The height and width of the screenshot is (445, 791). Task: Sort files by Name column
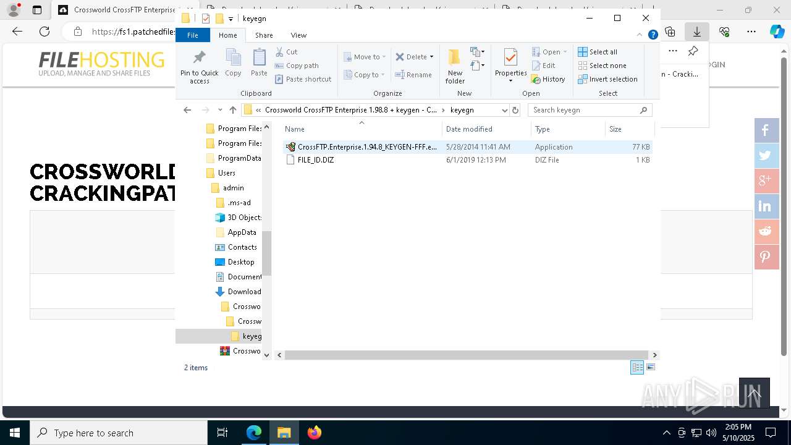tap(362, 129)
